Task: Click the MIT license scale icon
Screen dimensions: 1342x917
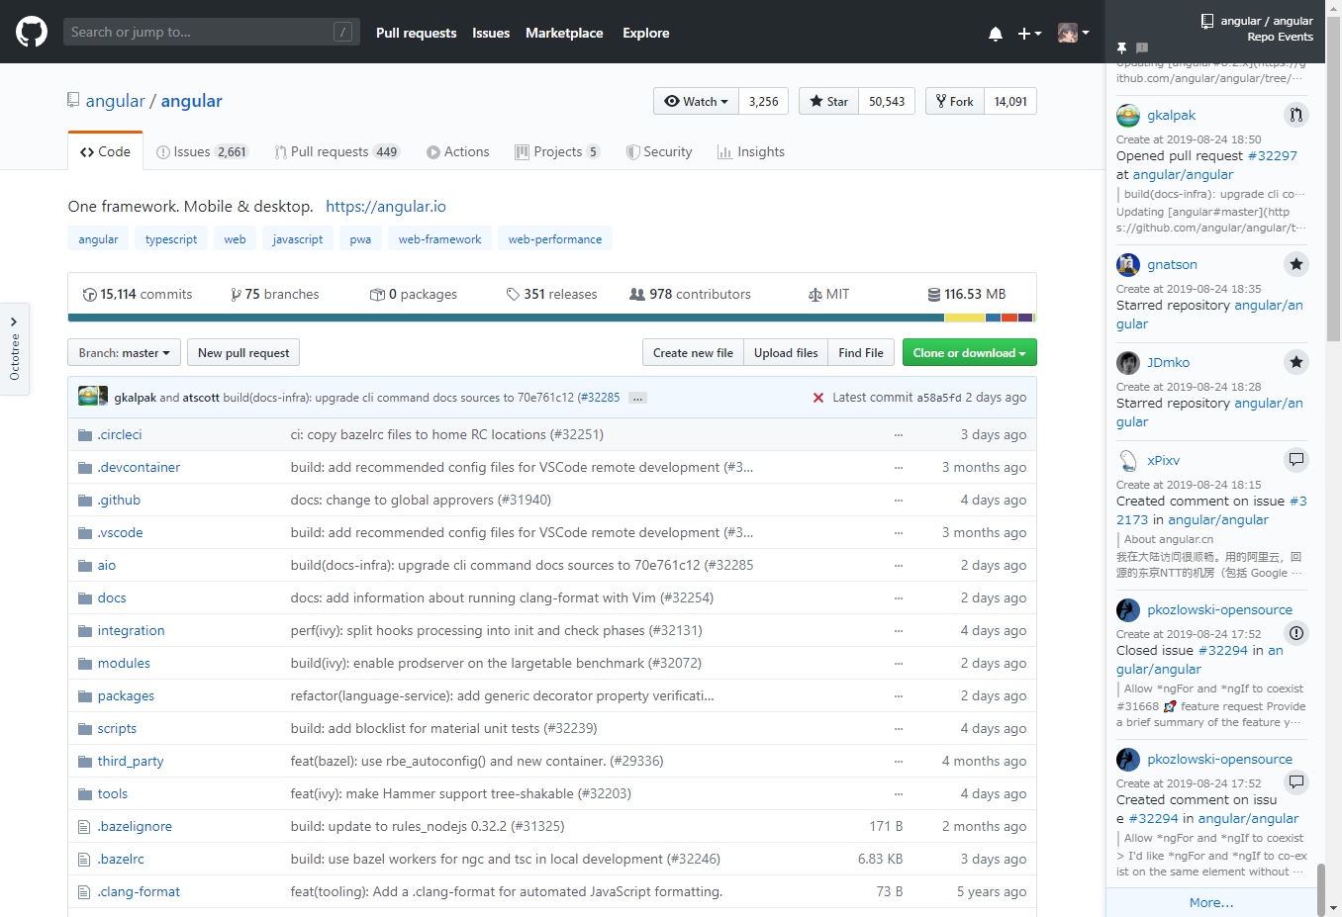Action: [815, 295]
